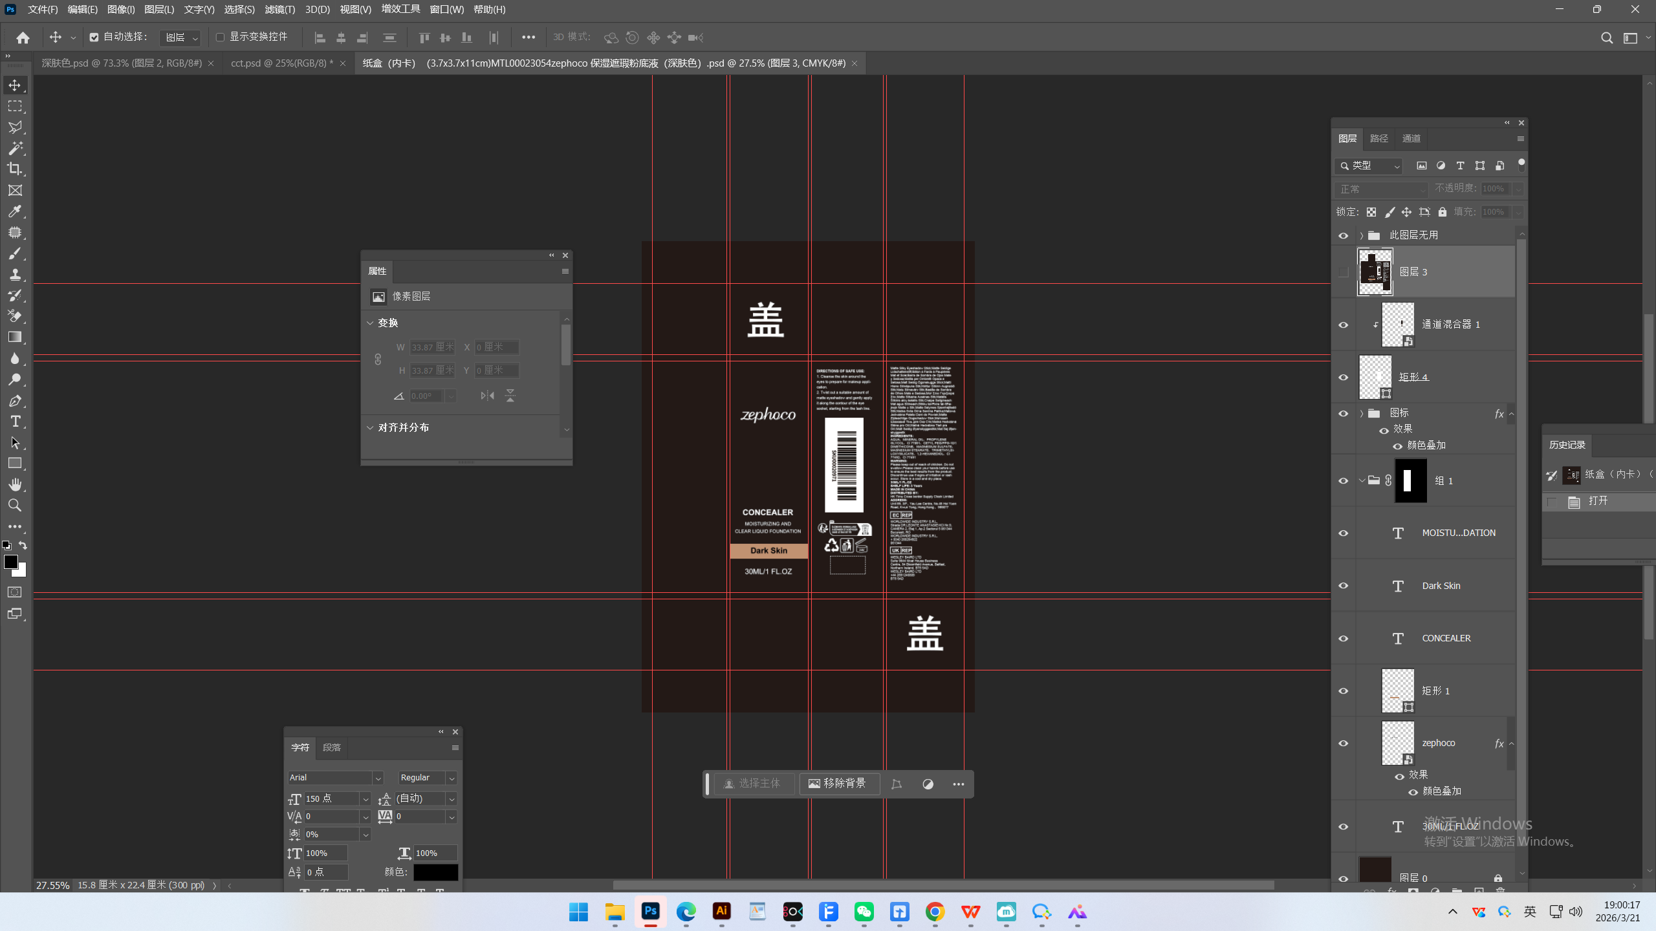Select the Magic Wand tool

click(15, 148)
